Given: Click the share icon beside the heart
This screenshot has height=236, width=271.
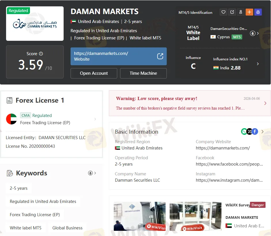Looking at the screenshot, I should pyautogui.click(x=232, y=12).
